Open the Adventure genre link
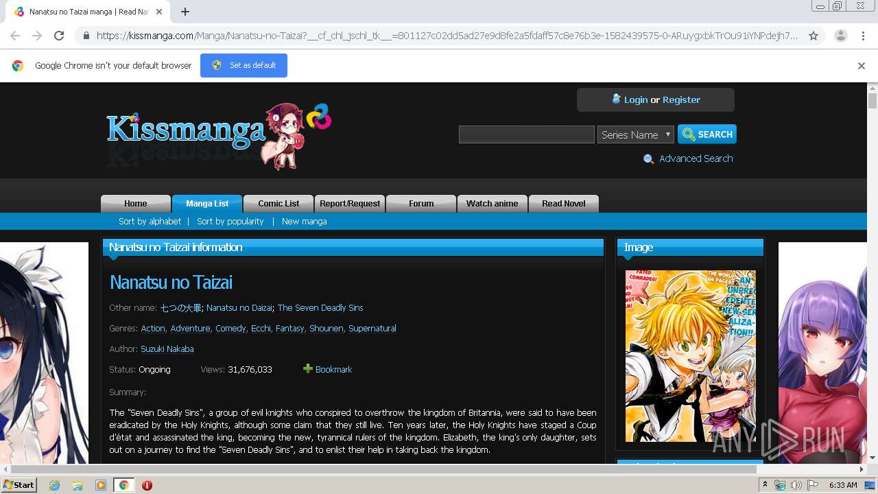The width and height of the screenshot is (878, 494). click(190, 328)
